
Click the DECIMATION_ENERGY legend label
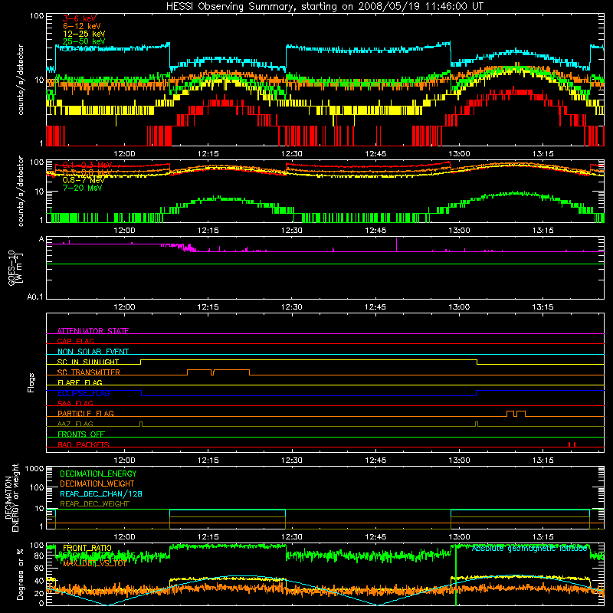click(x=98, y=474)
